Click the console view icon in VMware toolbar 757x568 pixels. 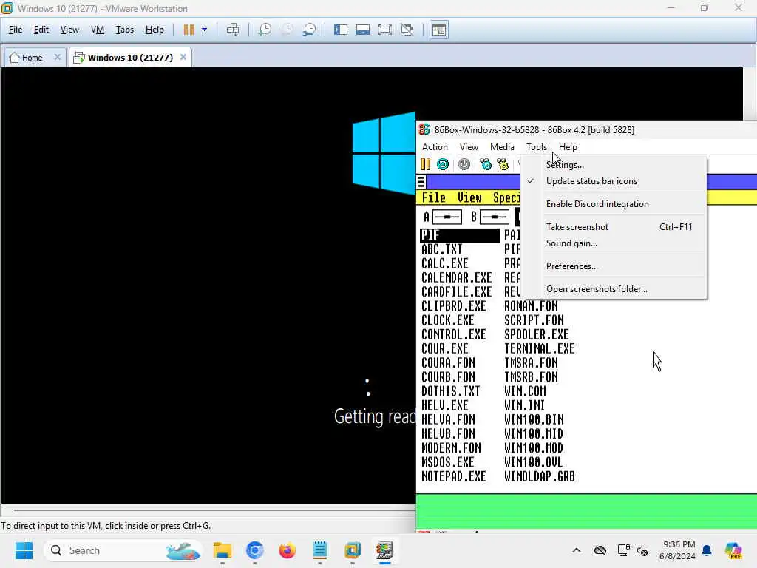439,30
